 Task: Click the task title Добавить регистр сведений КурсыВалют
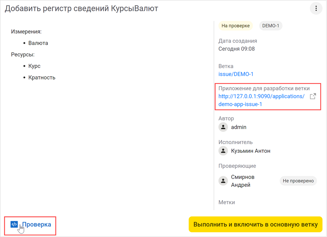(x=81, y=8)
